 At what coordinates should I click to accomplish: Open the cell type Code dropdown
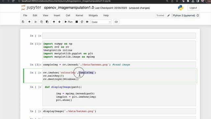[x=101, y=22]
